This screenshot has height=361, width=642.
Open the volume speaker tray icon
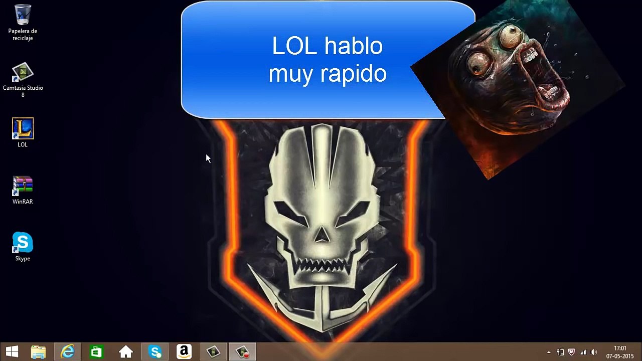(x=594, y=352)
